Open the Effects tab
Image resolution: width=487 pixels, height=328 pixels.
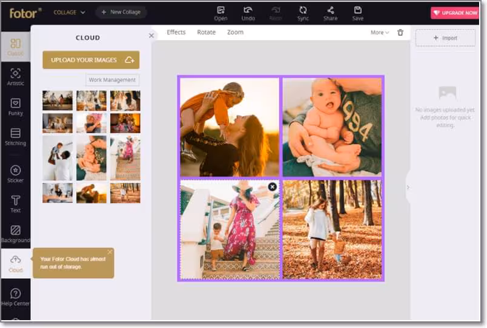pyautogui.click(x=176, y=32)
